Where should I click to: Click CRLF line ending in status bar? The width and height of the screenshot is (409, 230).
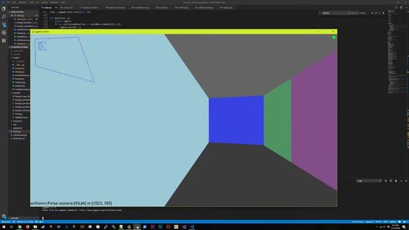385,222
